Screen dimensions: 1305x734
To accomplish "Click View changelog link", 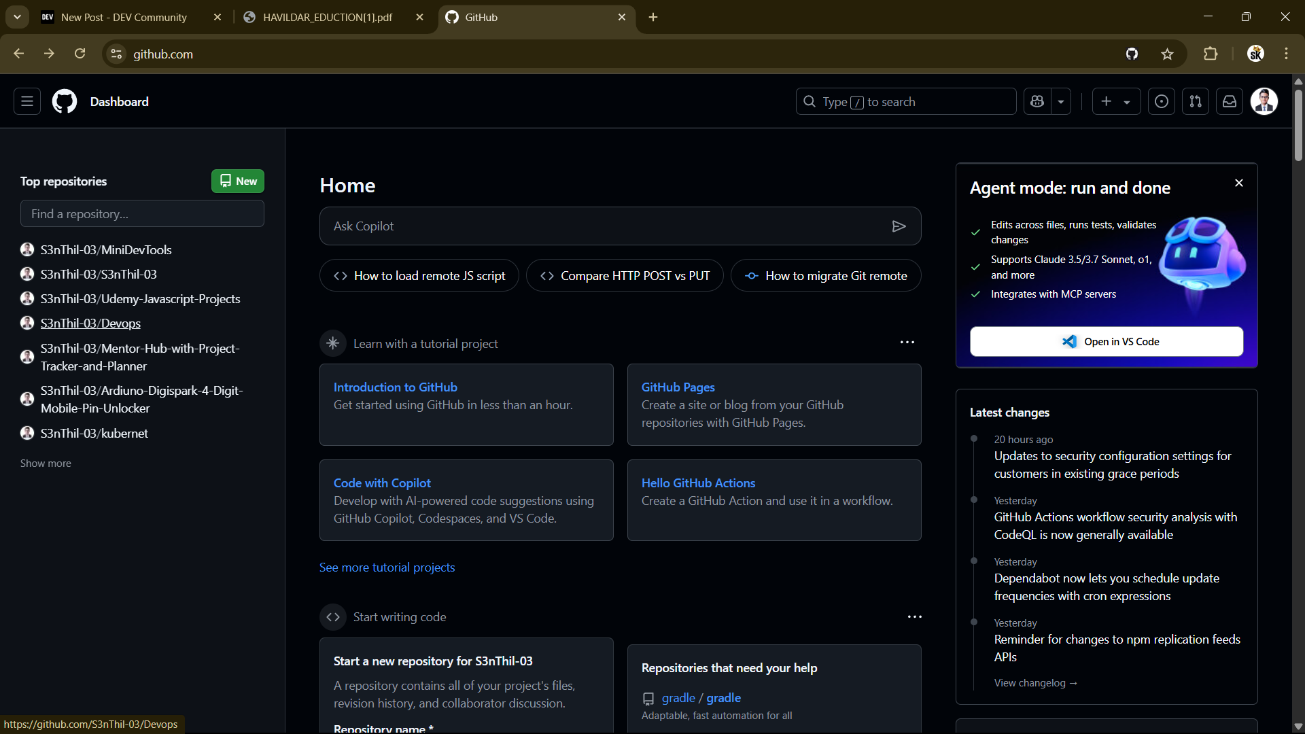I will 1035,682.
